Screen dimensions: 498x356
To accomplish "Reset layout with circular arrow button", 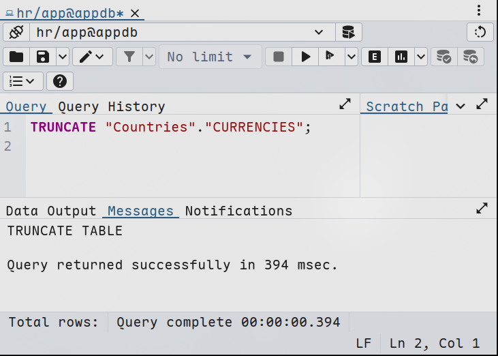I will pos(480,32).
